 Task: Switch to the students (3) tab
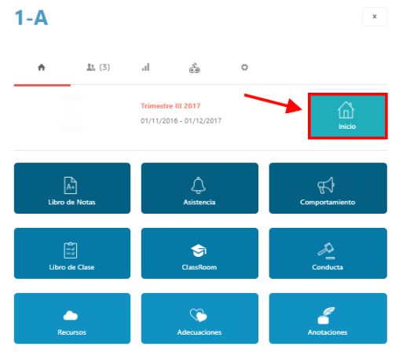[x=98, y=68]
